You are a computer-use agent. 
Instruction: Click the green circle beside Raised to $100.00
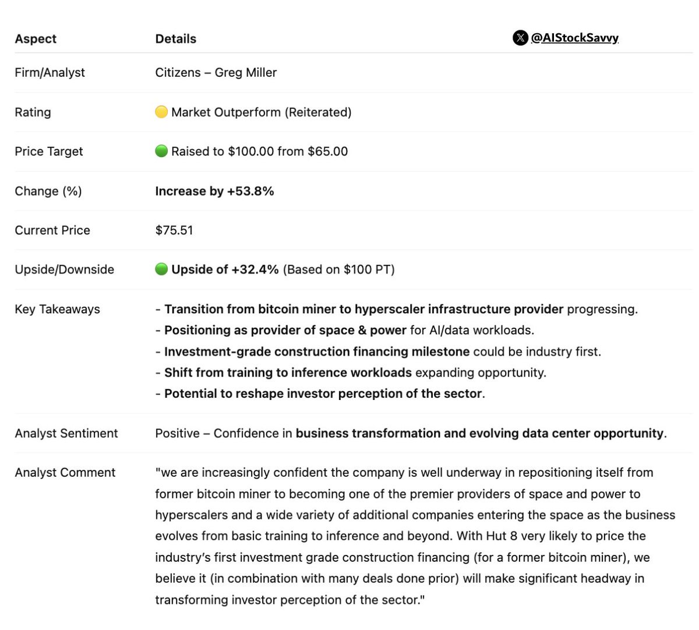[161, 151]
